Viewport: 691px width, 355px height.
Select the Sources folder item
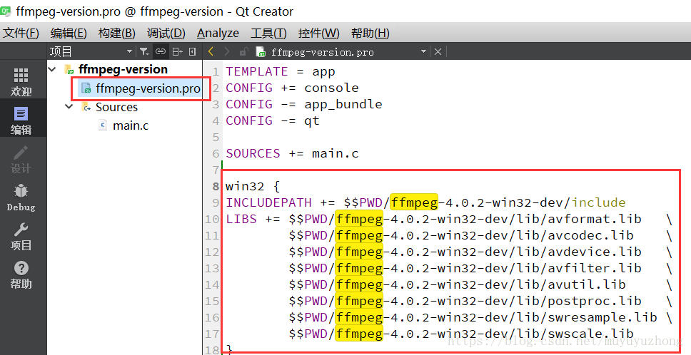click(116, 107)
